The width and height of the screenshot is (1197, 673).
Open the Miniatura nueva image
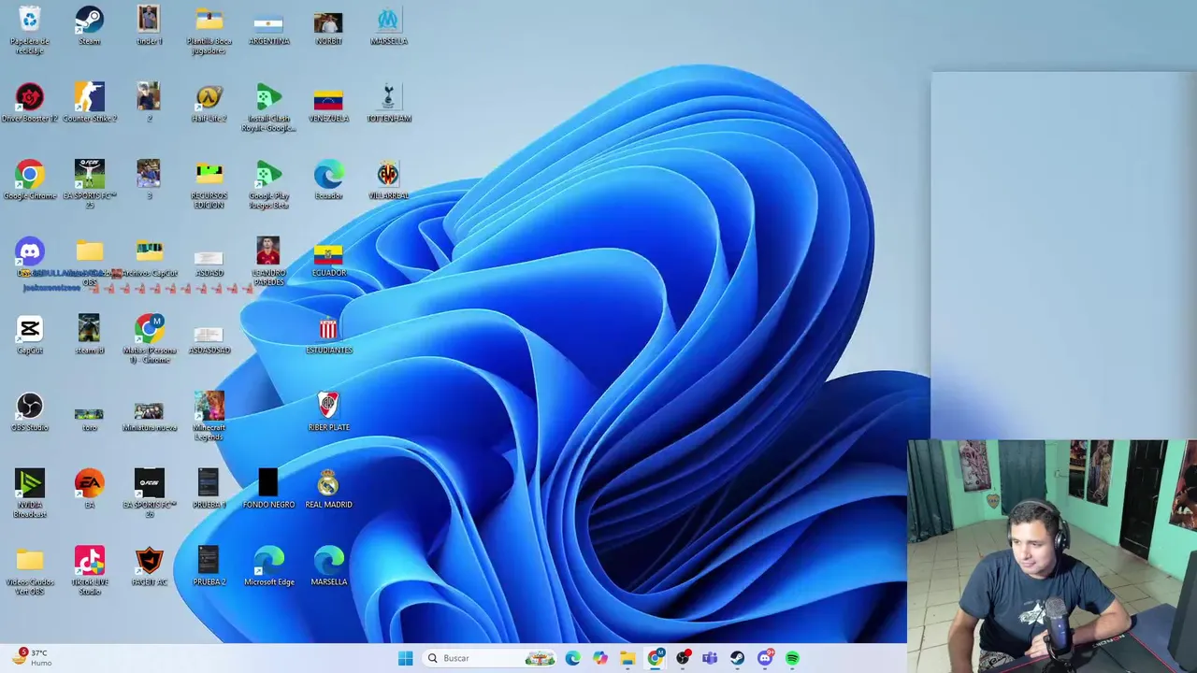coord(150,418)
